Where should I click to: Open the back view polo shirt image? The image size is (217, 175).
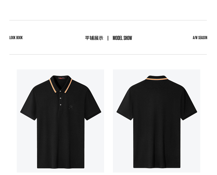(x=157, y=121)
